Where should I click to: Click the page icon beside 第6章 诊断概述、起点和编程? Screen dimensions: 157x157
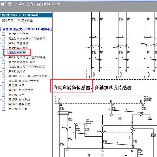click(4, 57)
